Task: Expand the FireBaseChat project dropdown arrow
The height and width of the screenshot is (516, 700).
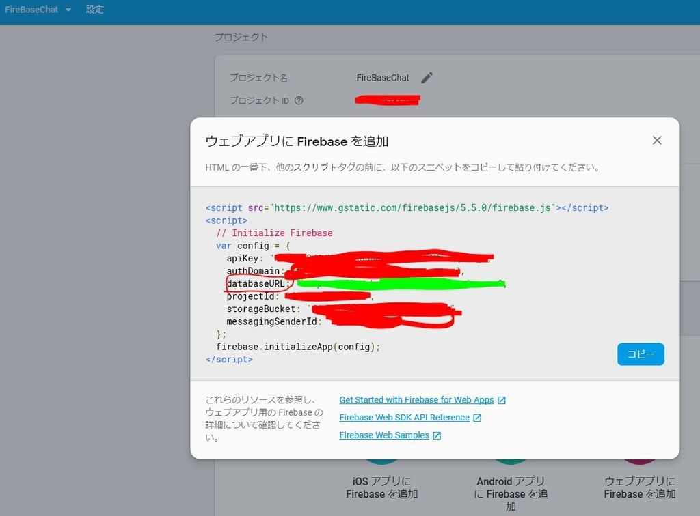Action: 68,10
